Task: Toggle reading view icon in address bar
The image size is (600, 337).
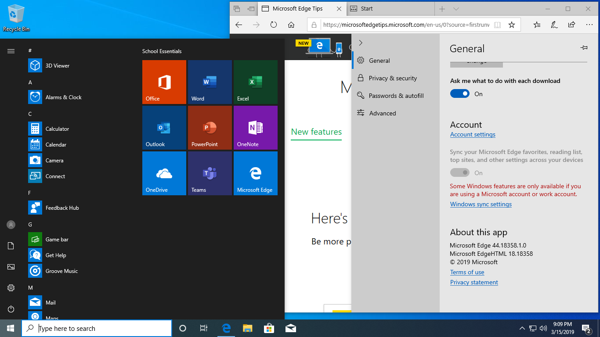Action: coord(497,25)
